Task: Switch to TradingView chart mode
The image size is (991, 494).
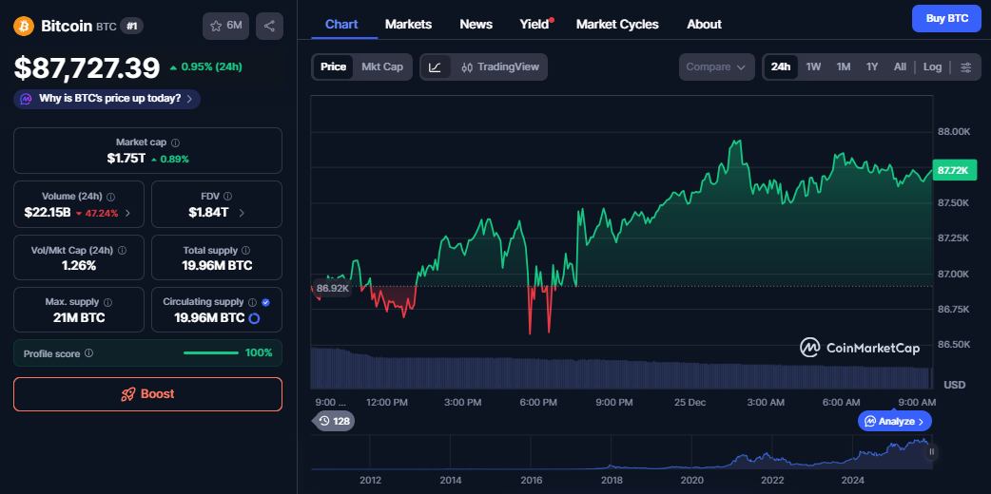Action: (x=499, y=67)
